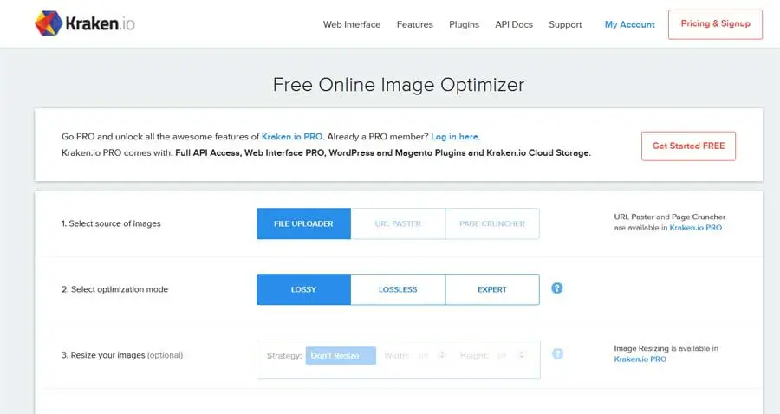Open API Docs in the top menu
This screenshot has width=780, height=414.
pos(514,24)
